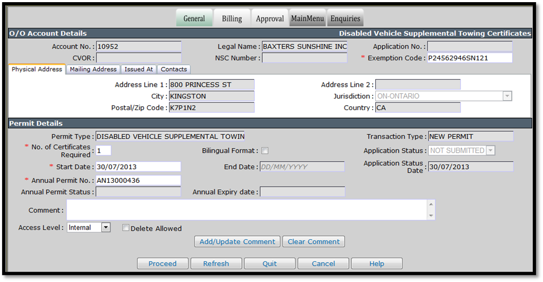
Task: Enable the Bilingual Format checkbox
Action: tap(265, 151)
